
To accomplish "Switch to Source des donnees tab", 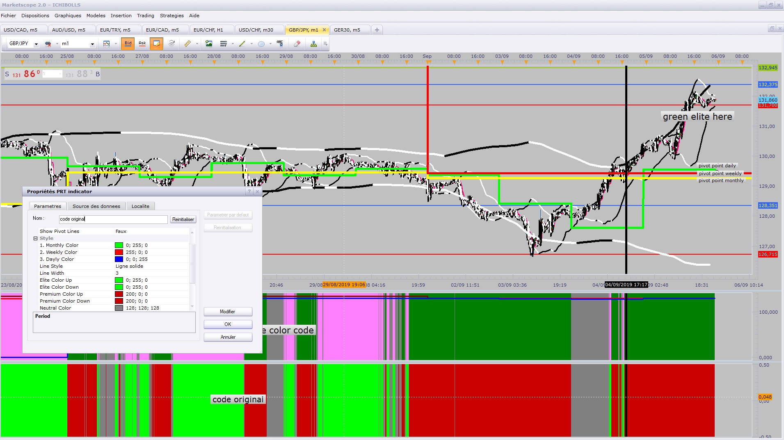I will coord(96,206).
